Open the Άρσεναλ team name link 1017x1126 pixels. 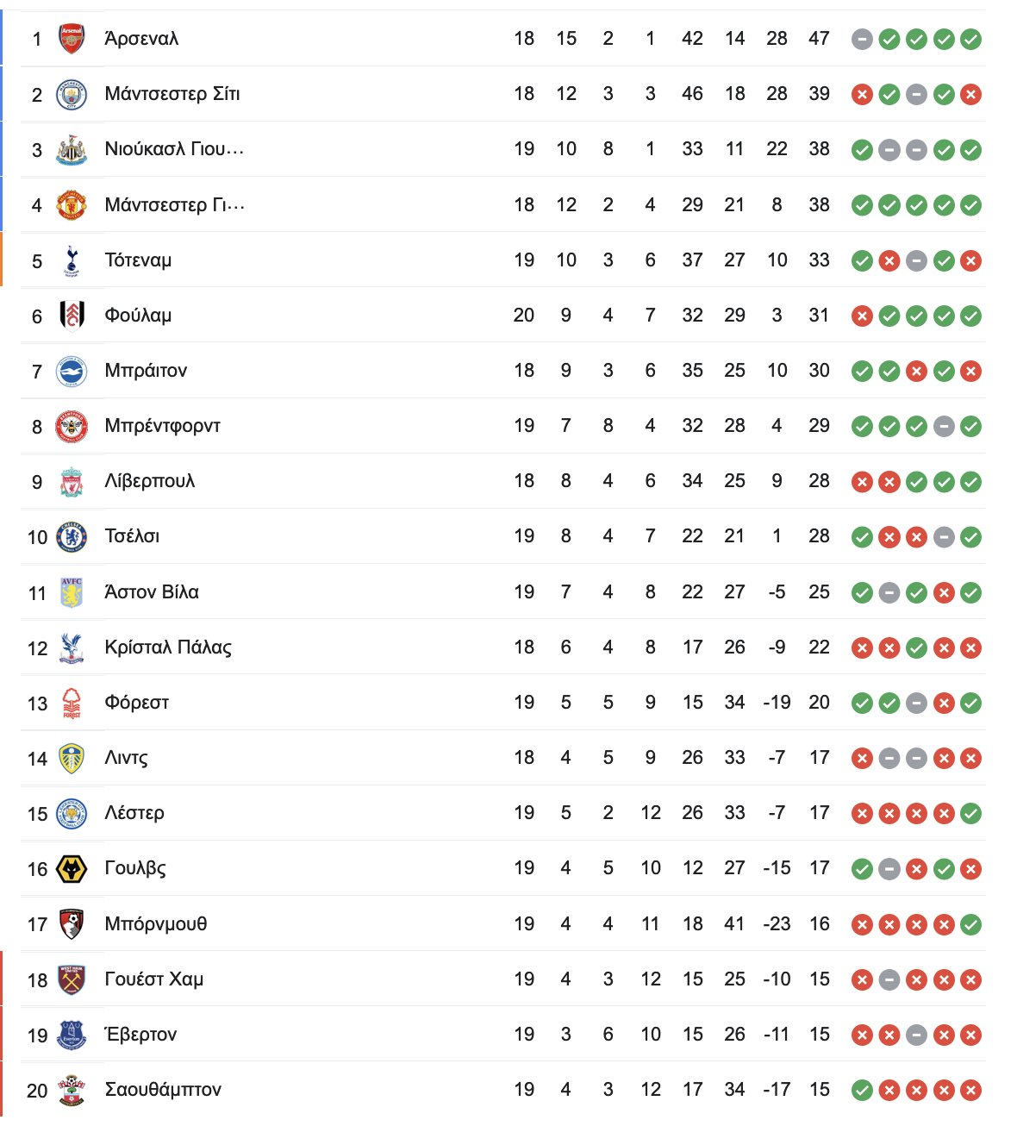141,39
